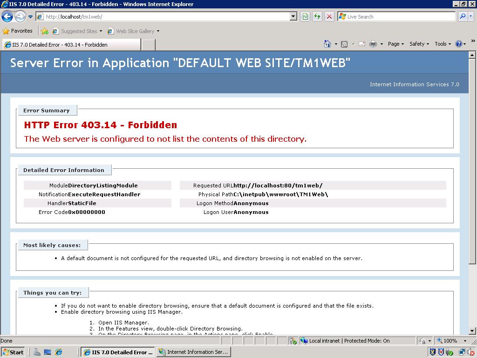This screenshot has width=477, height=358.
Task: Click the muted volume speaker tray icon
Action: tap(471, 352)
